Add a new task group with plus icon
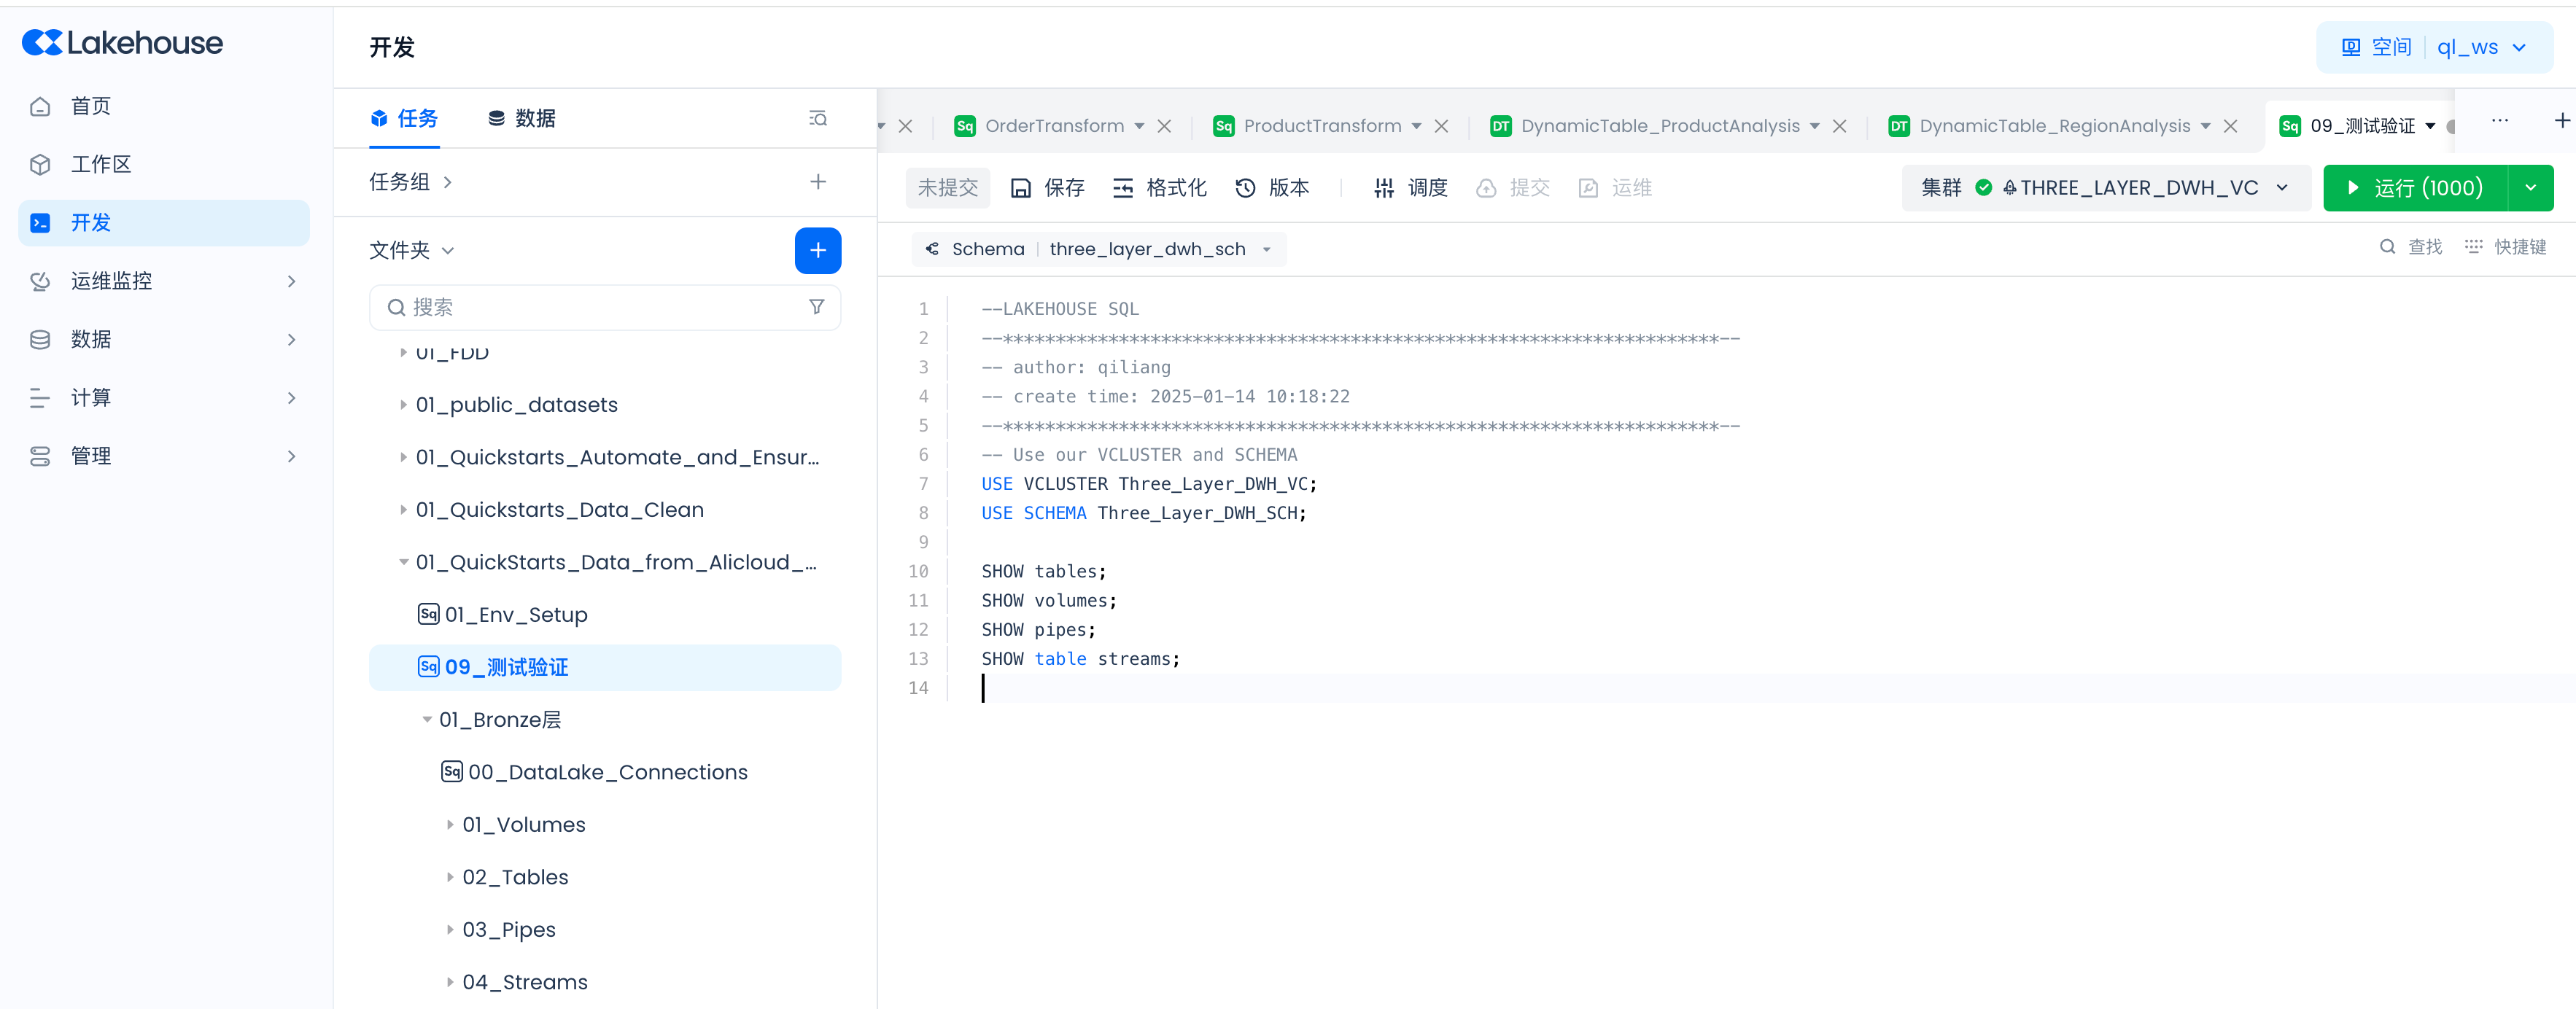 tap(817, 182)
